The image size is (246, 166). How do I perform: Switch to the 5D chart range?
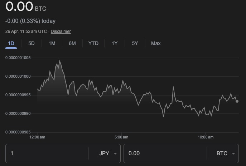coord(32,43)
